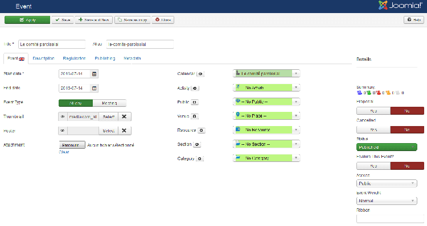Click Save as copy button
This screenshot has width=427, height=226.
coord(132,20)
